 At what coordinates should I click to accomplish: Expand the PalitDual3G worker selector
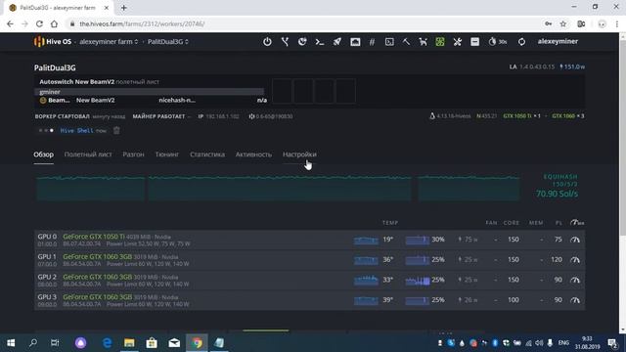coord(168,41)
